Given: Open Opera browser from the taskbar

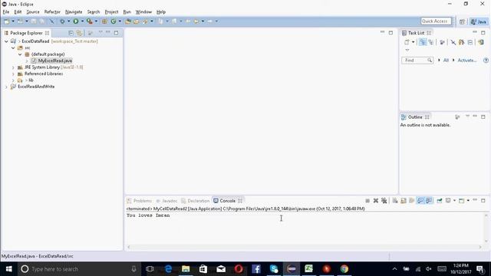Looking at the screenshot, I should pyautogui.click(x=239, y=269).
